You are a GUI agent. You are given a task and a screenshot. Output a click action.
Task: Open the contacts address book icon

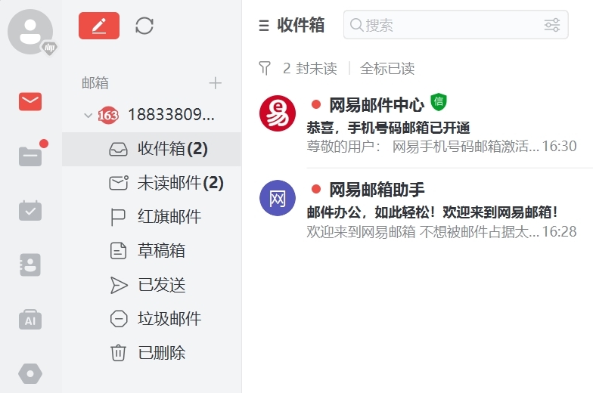click(30, 265)
